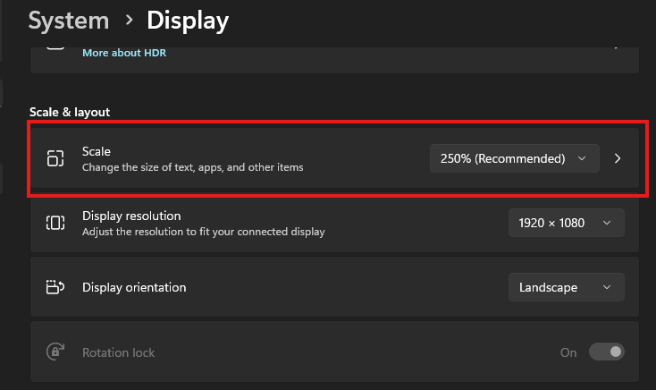Click the Rotation lock padlock icon
The width and height of the screenshot is (656, 390).
coord(55,352)
